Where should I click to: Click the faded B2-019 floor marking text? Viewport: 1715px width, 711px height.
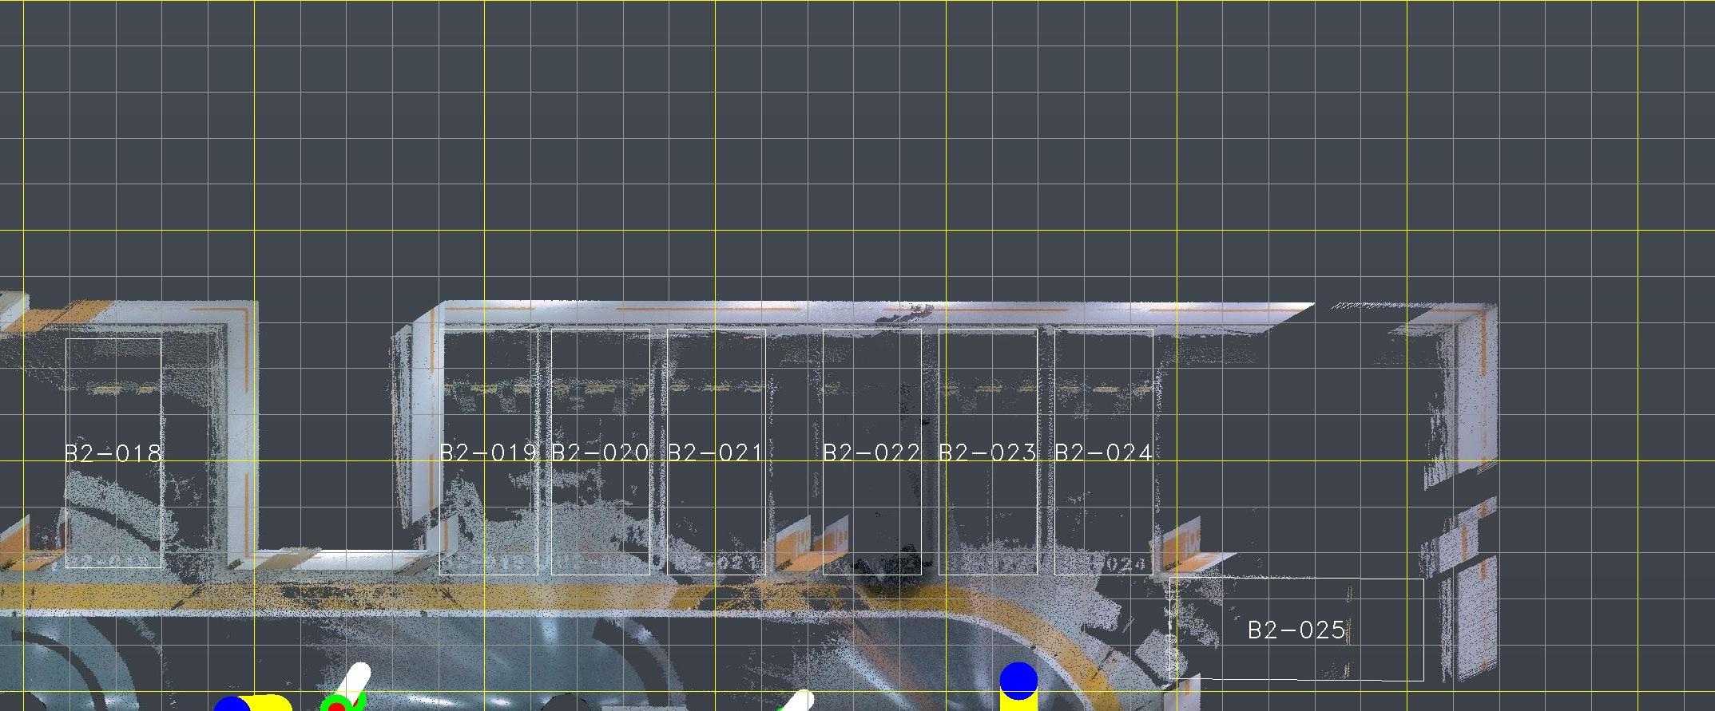pyautogui.click(x=488, y=563)
